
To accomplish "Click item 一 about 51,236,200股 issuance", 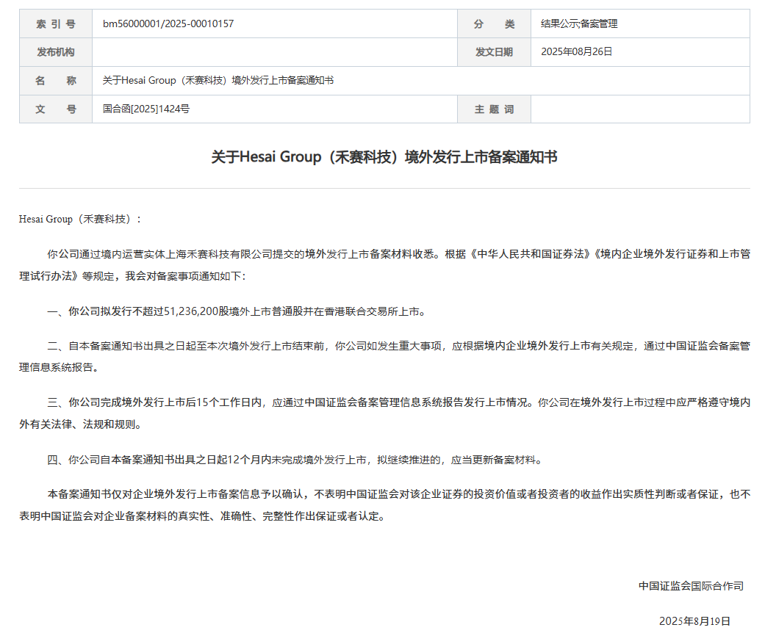I will [x=237, y=311].
